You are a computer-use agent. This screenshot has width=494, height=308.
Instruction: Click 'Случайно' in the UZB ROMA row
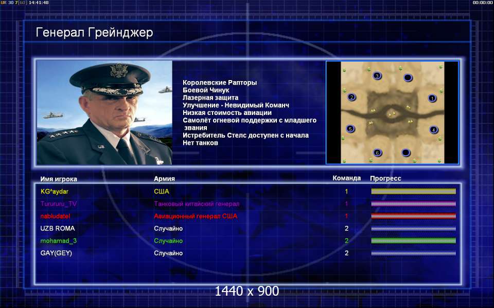(x=168, y=228)
